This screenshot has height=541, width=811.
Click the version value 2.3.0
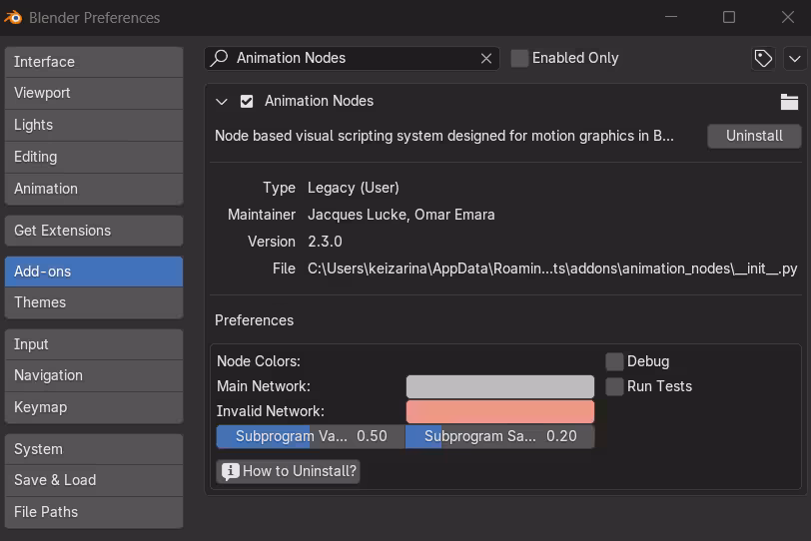click(325, 242)
